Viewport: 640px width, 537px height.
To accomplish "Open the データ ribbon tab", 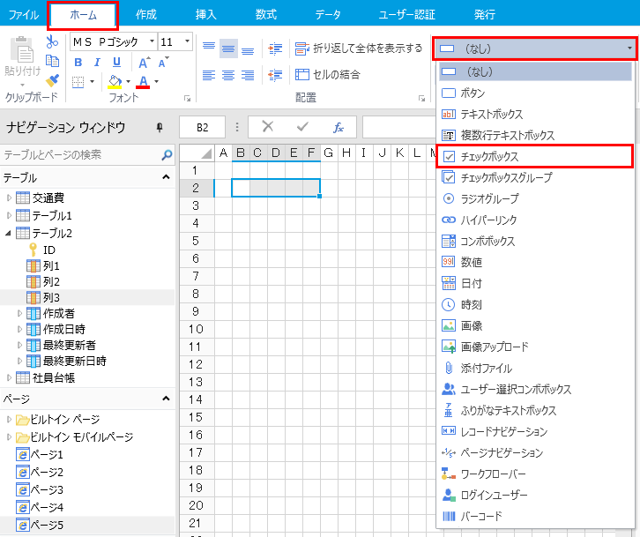I will click(x=327, y=14).
